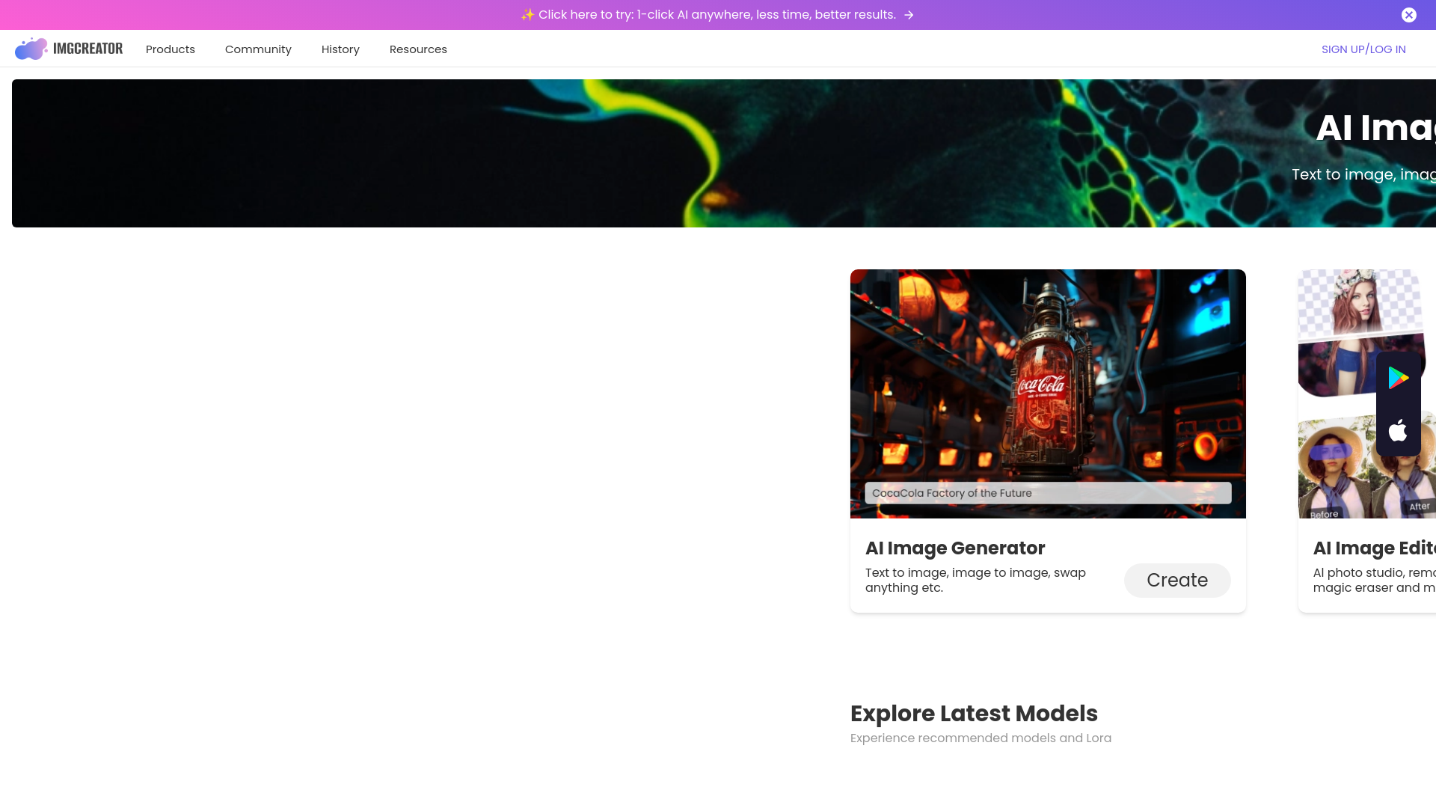Click the AI Image Generator heading
1436x808 pixels.
tap(954, 548)
